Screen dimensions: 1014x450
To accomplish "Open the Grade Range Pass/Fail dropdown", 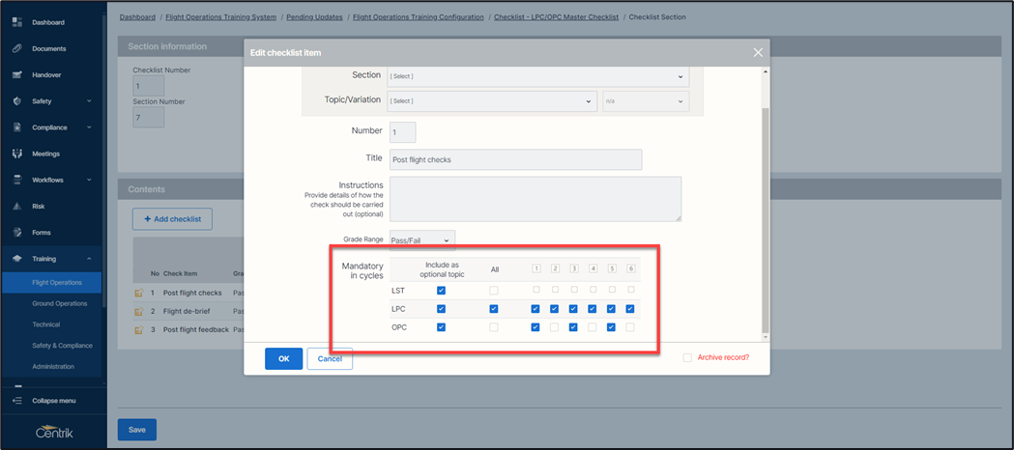I will coord(421,239).
